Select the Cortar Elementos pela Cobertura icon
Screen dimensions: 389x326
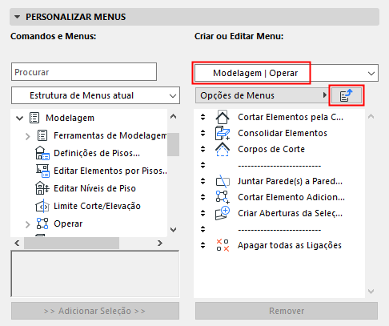coord(223,117)
